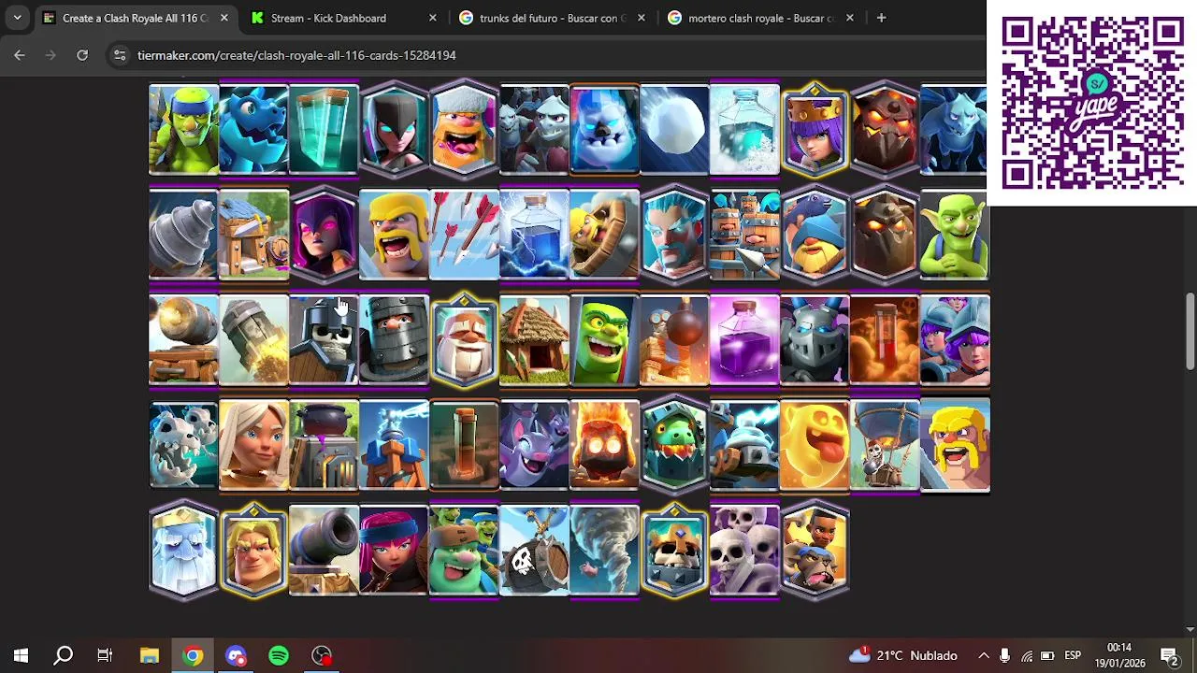Open OBS Studio from the taskbar

322,655
